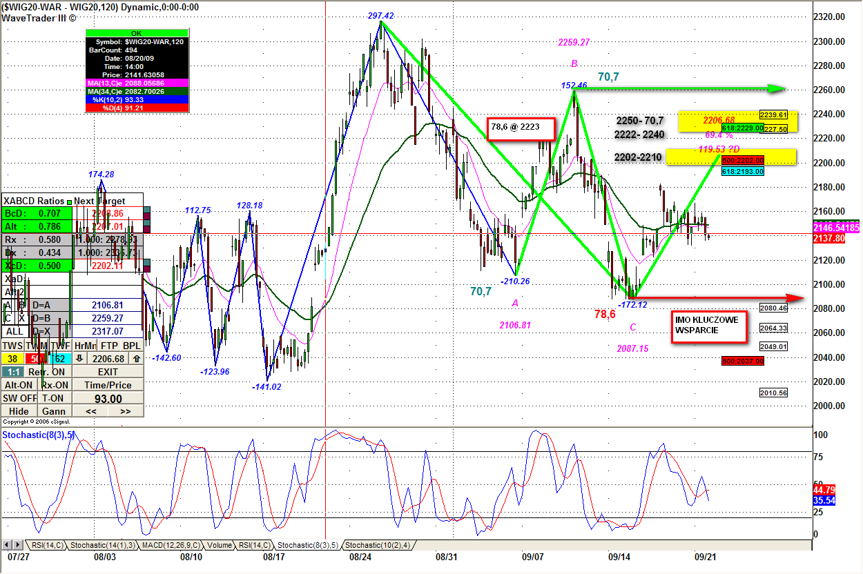The height and width of the screenshot is (574, 863).
Task: Toggle the Alt-ON button
Action: [19, 385]
